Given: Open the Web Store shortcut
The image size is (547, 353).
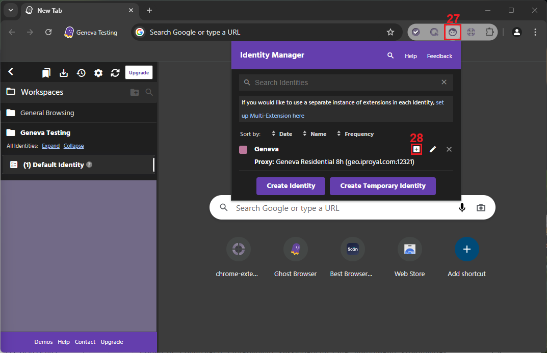Looking at the screenshot, I should tap(409, 257).
